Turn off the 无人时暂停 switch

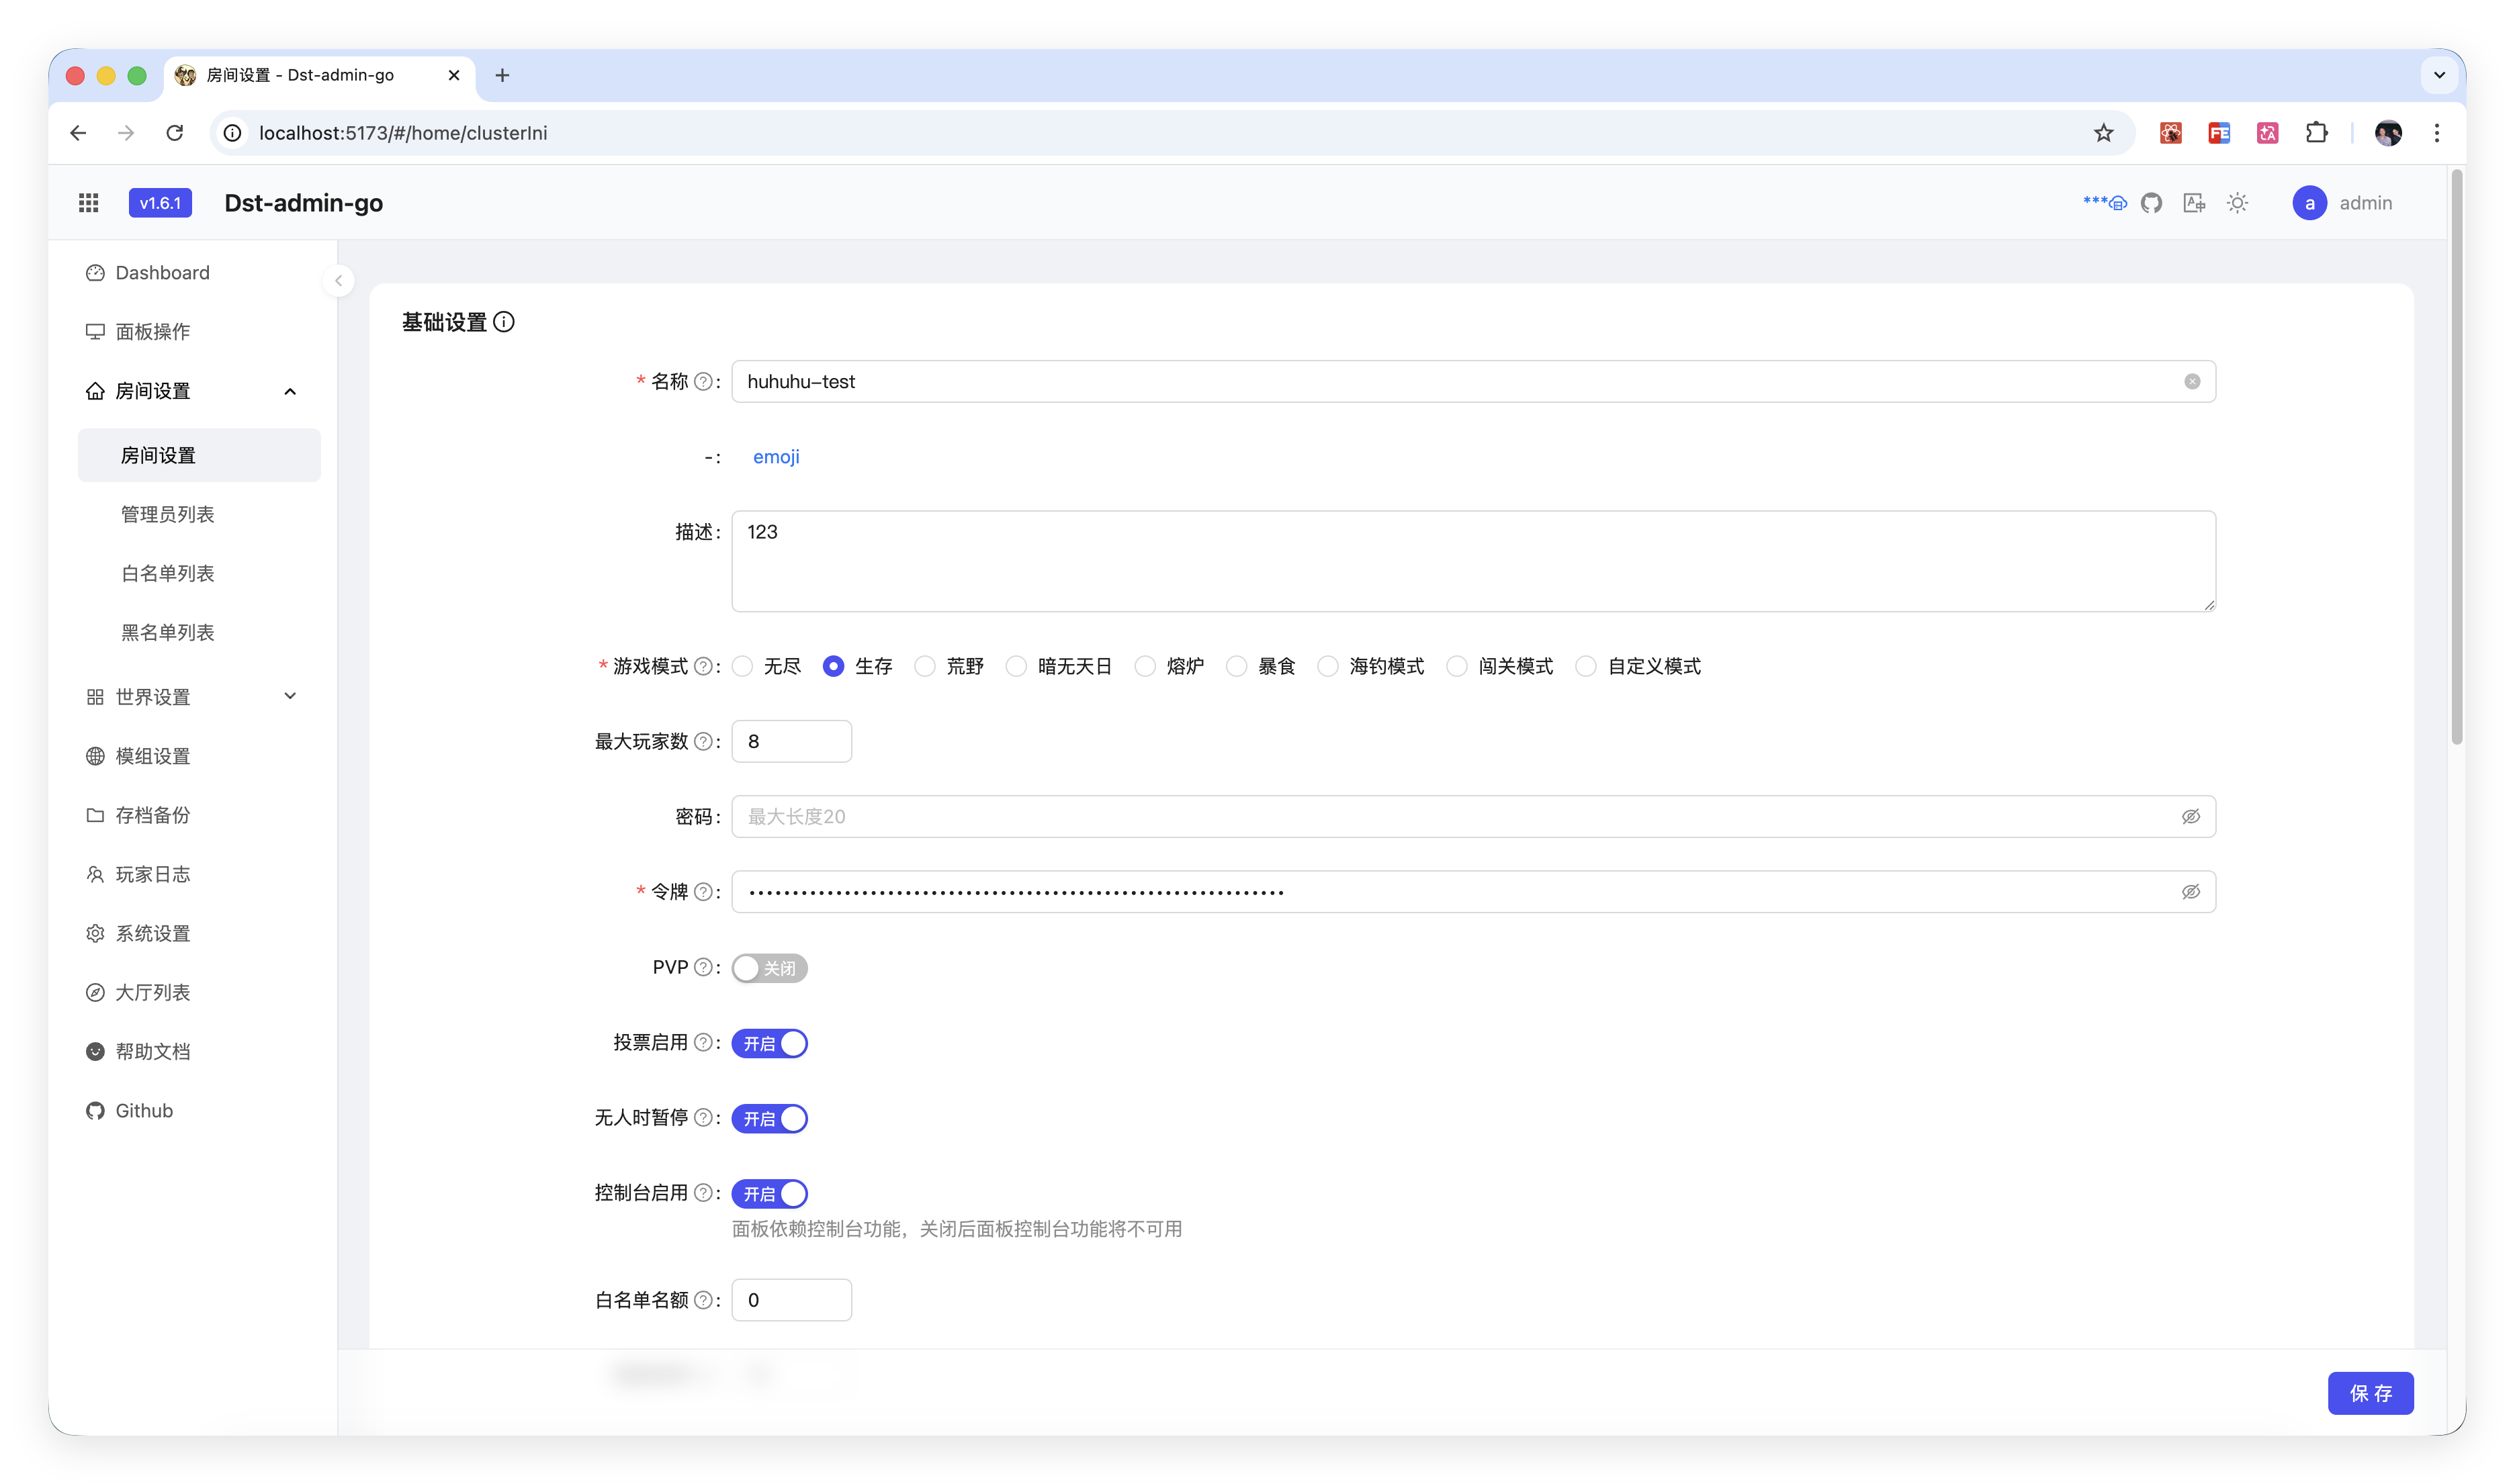[x=769, y=1119]
